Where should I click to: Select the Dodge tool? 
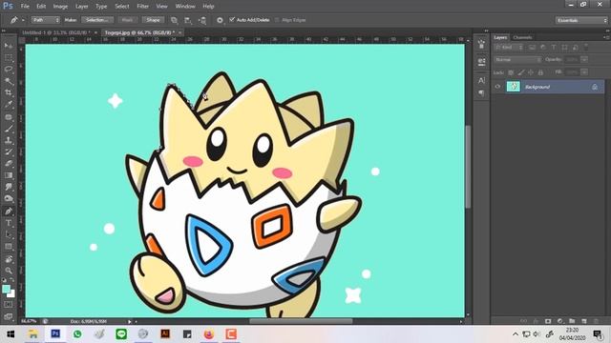tap(9, 199)
